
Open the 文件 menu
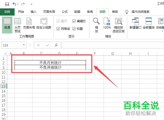(x=7, y=12)
